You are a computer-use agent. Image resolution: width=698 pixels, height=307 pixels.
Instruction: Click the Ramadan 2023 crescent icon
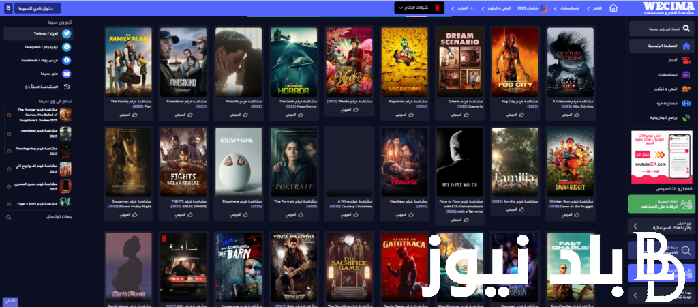coord(543,8)
